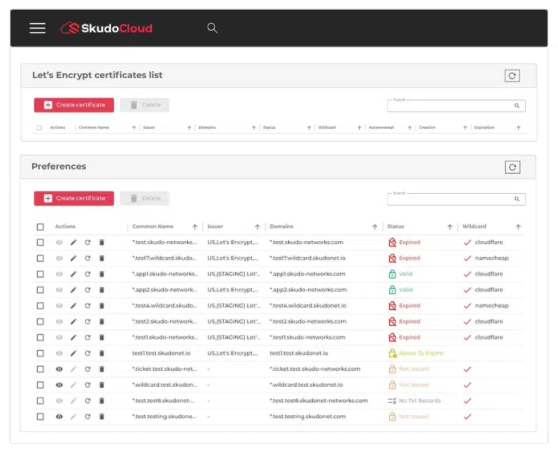The height and width of the screenshot is (453, 558).
Task: Open the hamburger navigation menu
Action: (x=37, y=28)
